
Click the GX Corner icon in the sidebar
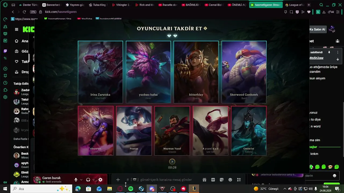click(5, 182)
